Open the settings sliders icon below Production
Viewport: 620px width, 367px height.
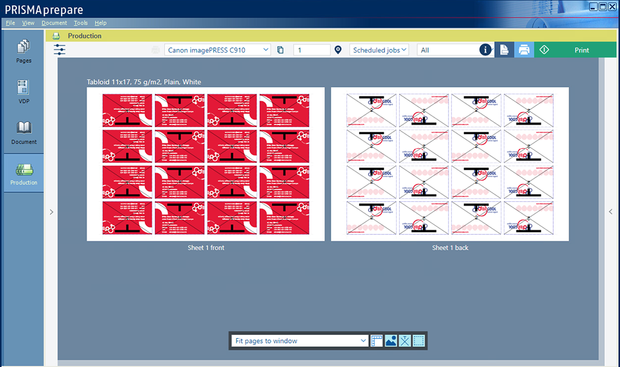tap(59, 50)
